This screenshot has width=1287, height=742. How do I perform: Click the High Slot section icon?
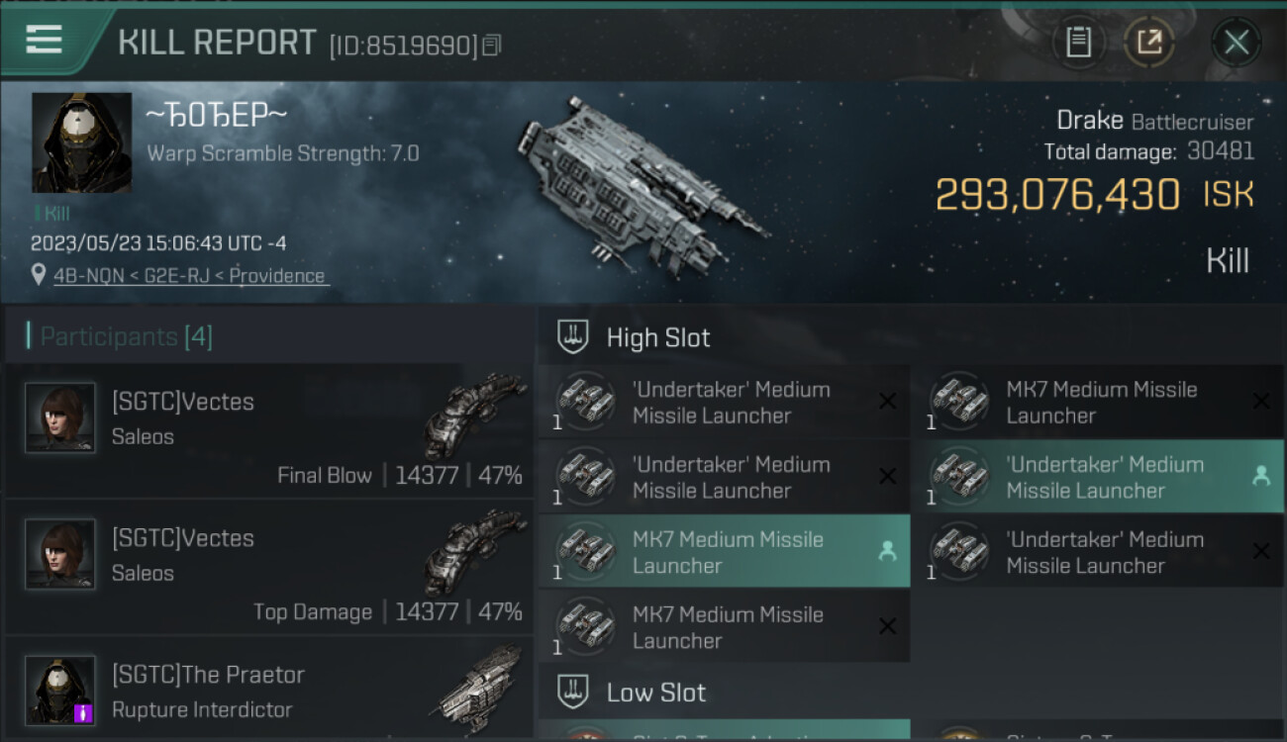pyautogui.click(x=574, y=336)
